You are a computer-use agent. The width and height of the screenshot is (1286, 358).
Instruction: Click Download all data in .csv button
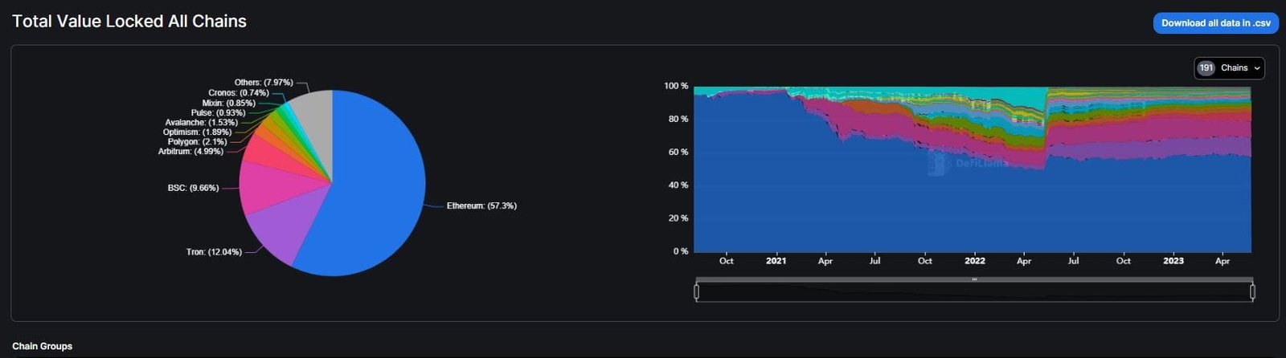tap(1215, 23)
